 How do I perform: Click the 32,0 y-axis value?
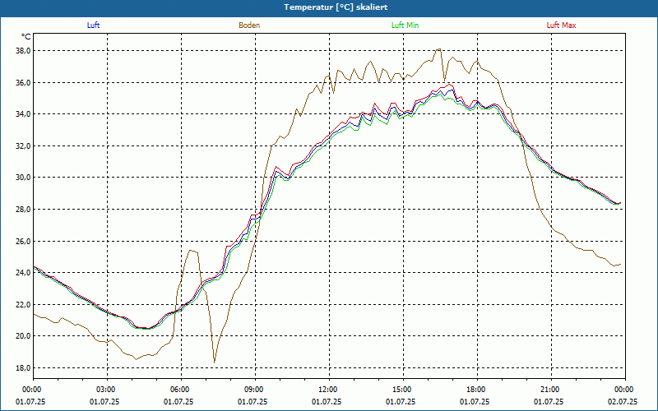tap(23, 146)
